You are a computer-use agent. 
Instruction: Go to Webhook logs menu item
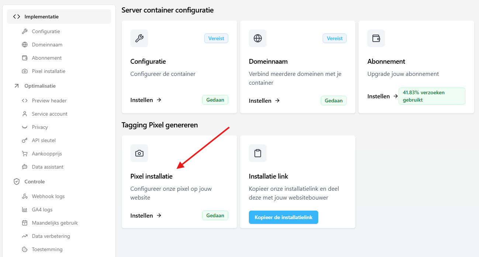click(x=48, y=196)
